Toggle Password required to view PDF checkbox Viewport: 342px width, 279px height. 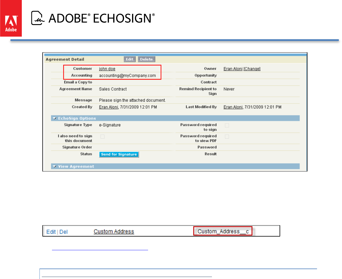point(227,136)
